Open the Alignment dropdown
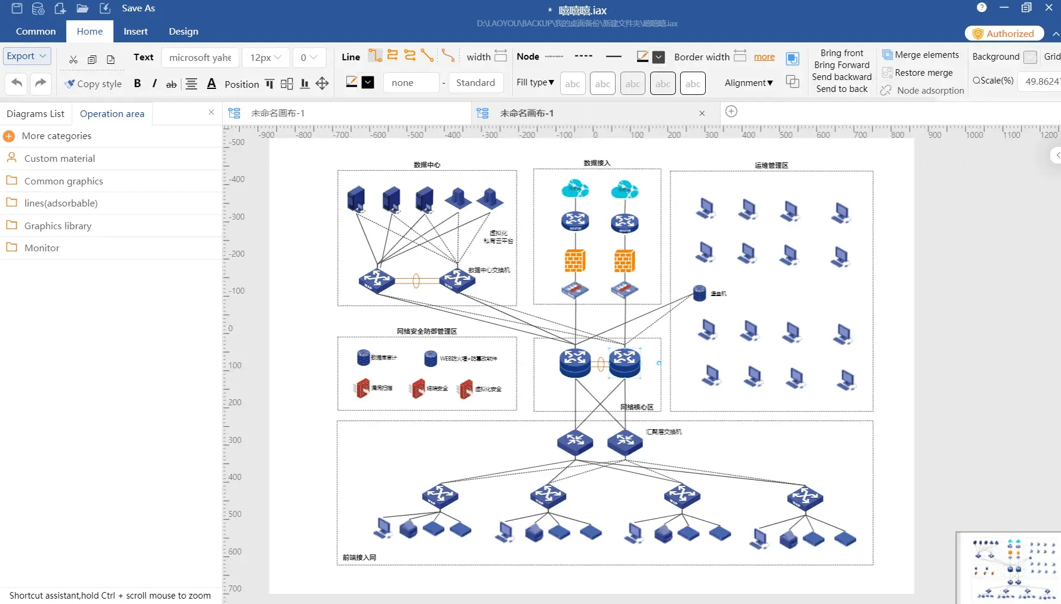 tap(749, 83)
